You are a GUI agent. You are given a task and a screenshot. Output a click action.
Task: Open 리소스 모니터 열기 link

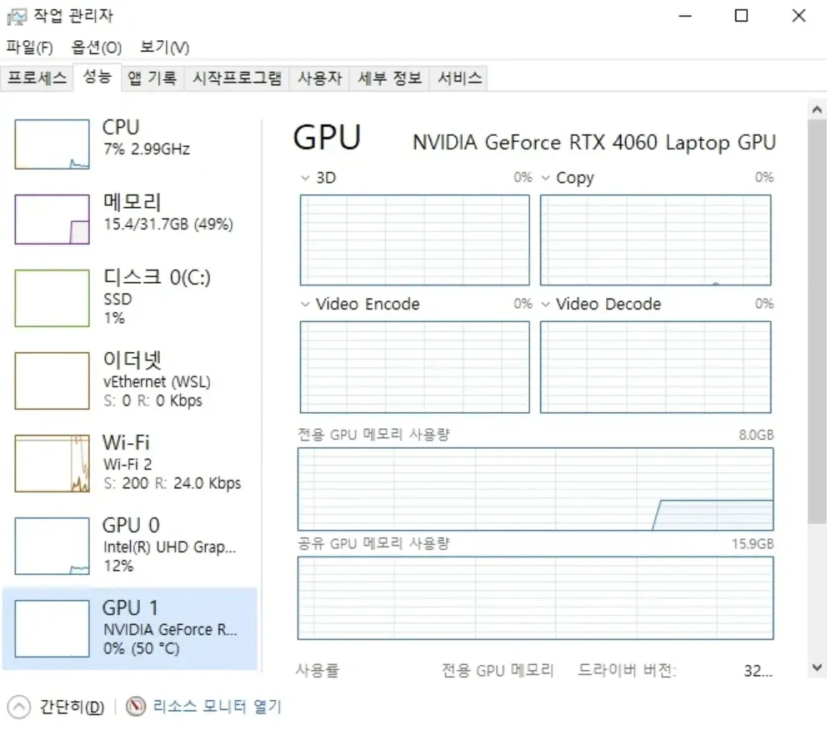click(218, 707)
